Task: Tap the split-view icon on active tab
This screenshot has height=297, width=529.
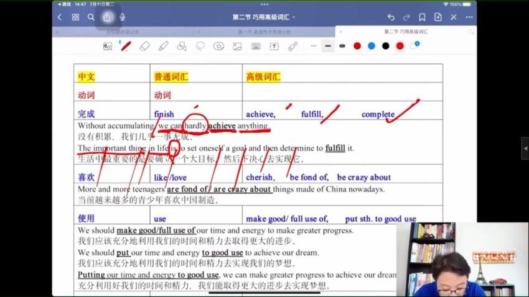Action: click(471, 32)
